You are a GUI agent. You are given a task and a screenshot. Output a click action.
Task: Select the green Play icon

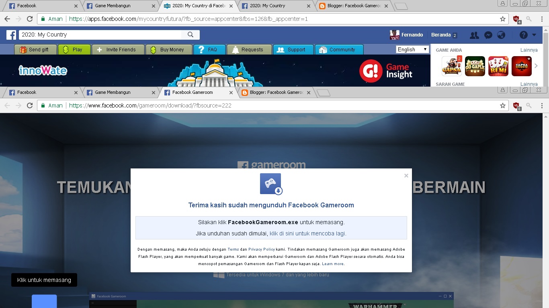(66, 49)
